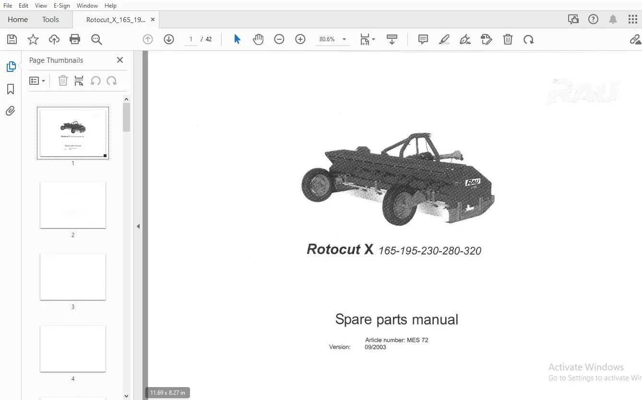This screenshot has width=642, height=400.
Task: Open the share review chat icon
Action: (x=573, y=20)
